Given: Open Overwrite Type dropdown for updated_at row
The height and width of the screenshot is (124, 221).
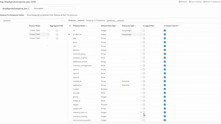Looking at the screenshot, I should click(x=141, y=85).
